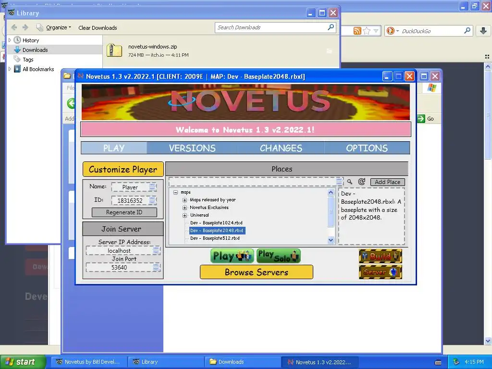Expand the Novetus Exclusives node
Screen dimensions: 492x369
[185, 208]
